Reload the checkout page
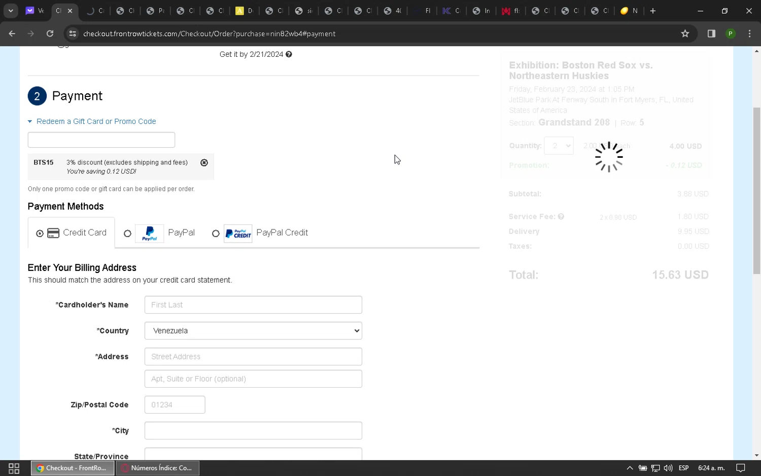Screen dimensions: 761x476 tap(50, 33)
